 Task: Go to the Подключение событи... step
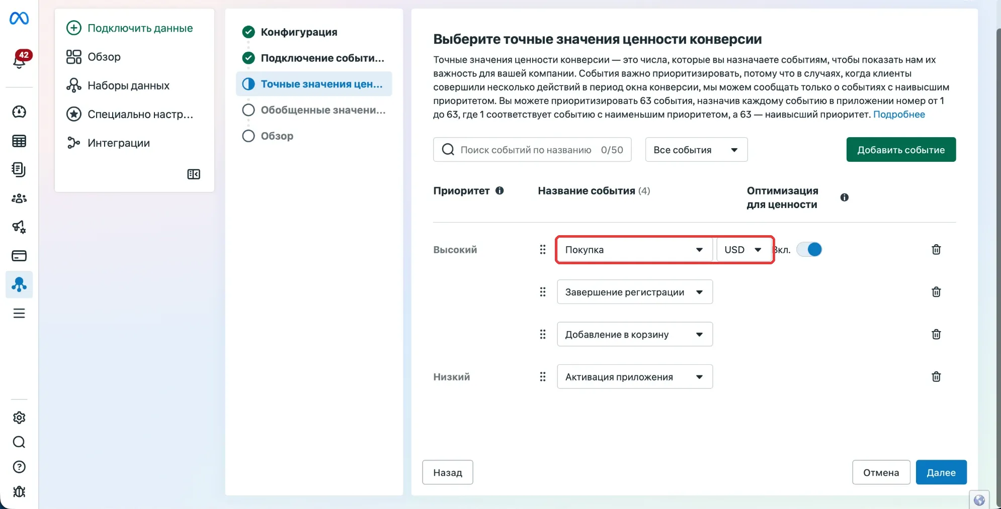313,58
